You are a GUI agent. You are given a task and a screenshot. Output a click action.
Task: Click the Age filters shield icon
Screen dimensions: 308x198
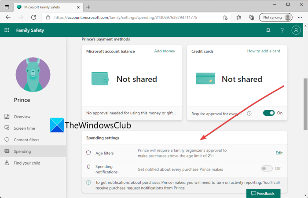[88, 153]
